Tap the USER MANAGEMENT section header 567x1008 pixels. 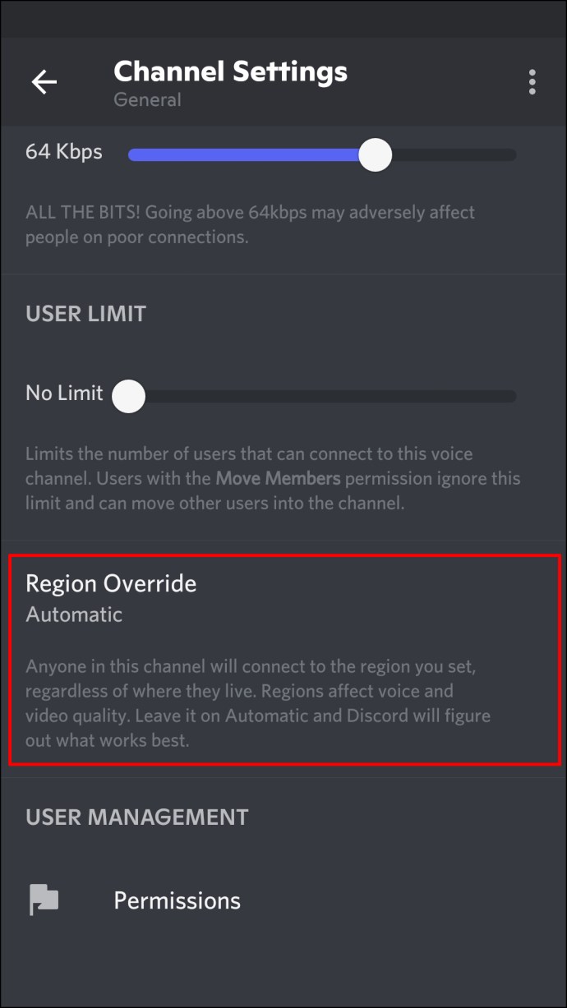[x=136, y=817]
